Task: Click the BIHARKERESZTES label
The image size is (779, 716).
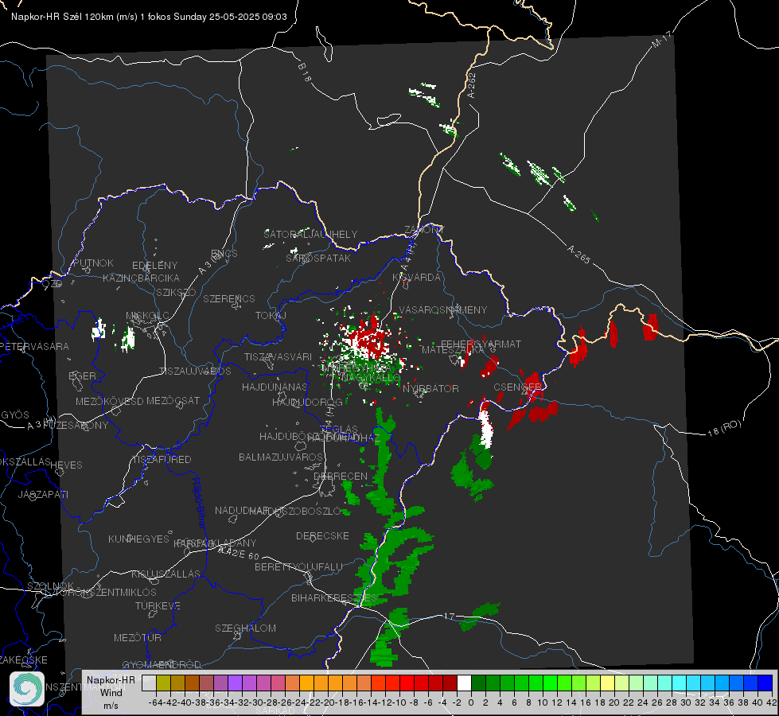Action: tap(334, 597)
